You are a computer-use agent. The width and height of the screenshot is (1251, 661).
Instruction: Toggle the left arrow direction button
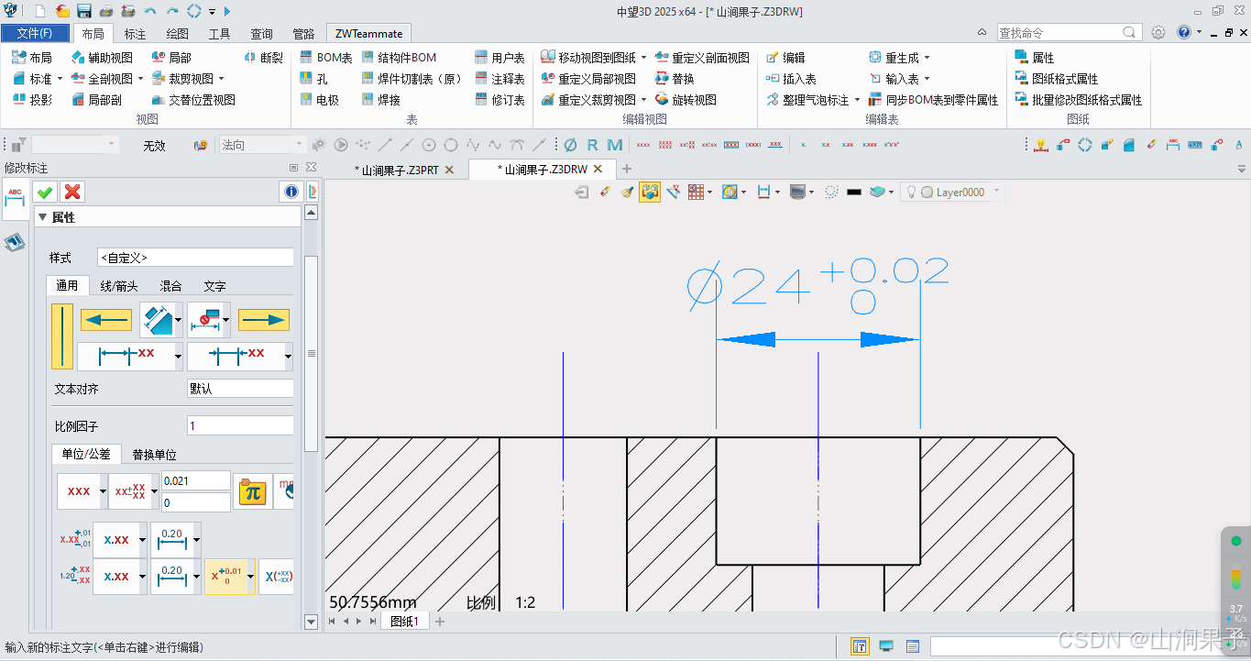click(105, 320)
